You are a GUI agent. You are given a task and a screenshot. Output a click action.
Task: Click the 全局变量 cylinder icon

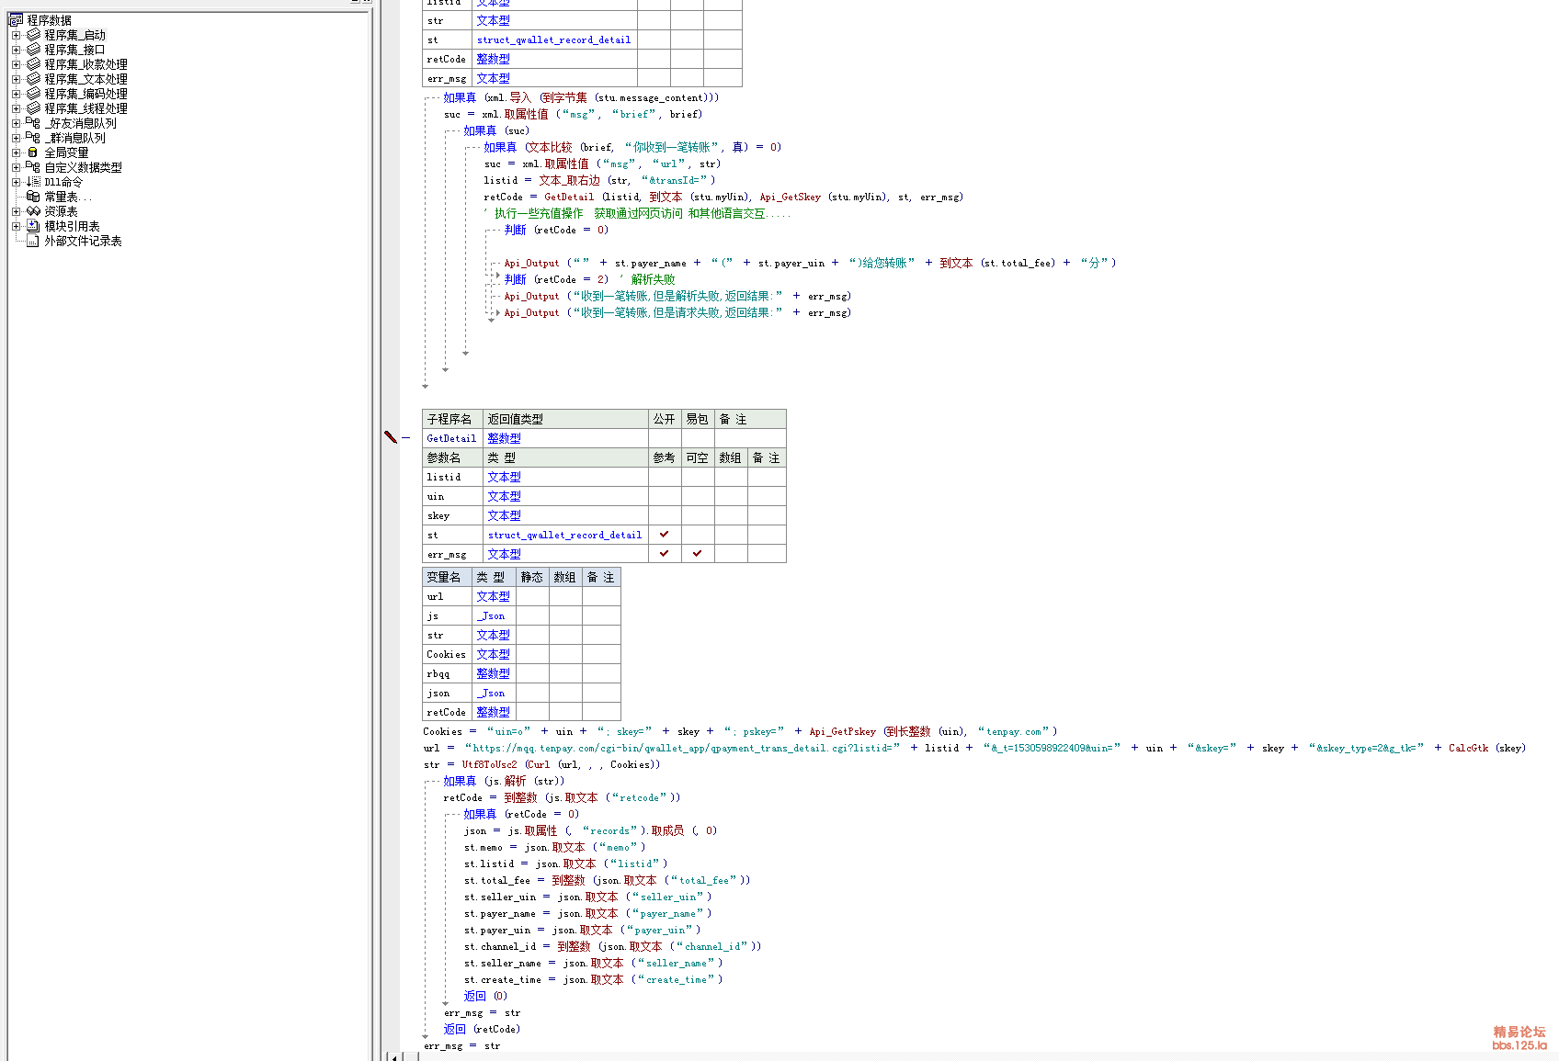coord(33,152)
